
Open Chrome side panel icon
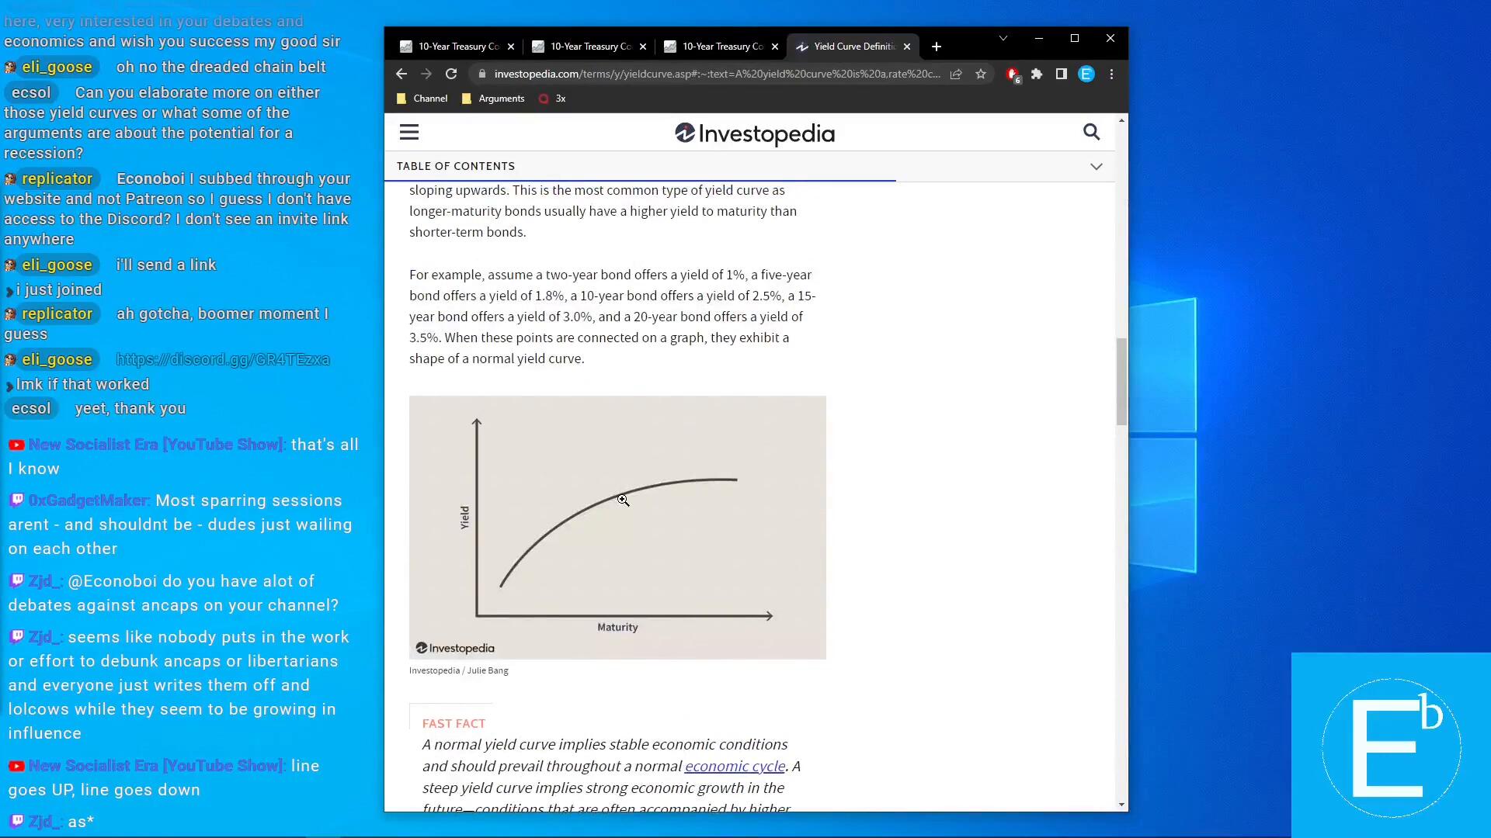[x=1061, y=74]
